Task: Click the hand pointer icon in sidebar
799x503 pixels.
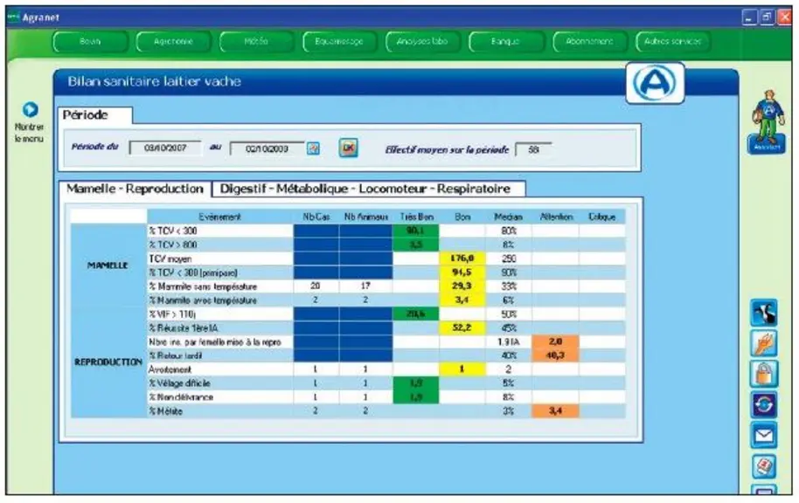Action: [x=764, y=343]
